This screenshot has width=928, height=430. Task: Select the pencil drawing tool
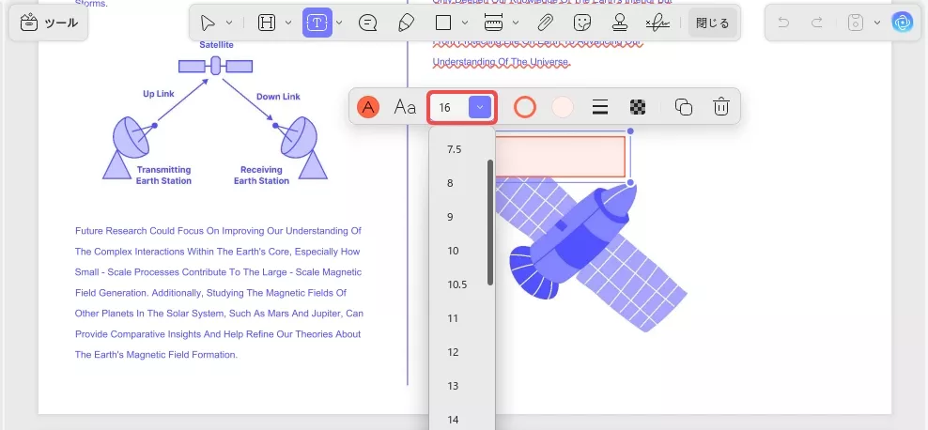tap(406, 23)
